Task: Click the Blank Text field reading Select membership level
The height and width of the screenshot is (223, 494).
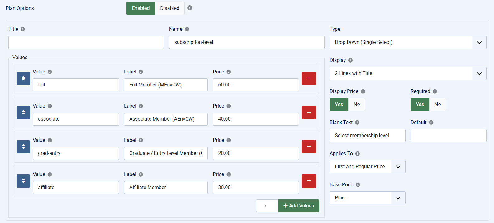Action: pyautogui.click(x=367, y=136)
